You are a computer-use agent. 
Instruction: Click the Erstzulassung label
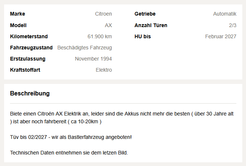coord(28,59)
